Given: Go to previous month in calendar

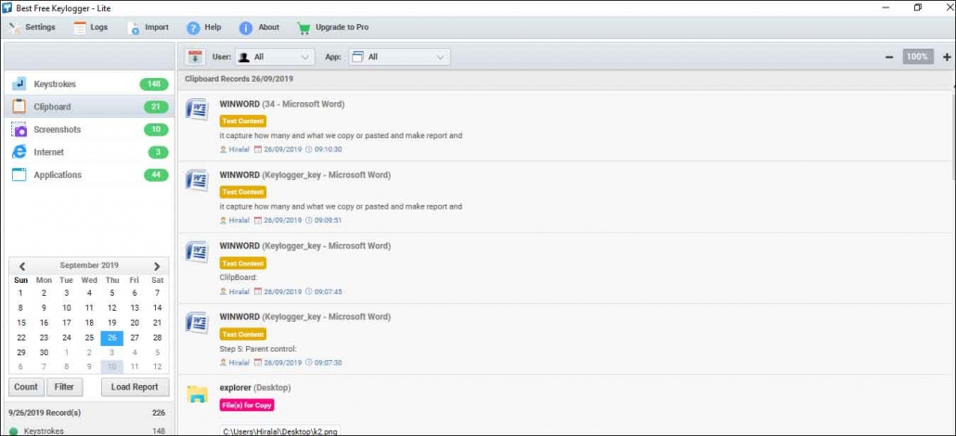Looking at the screenshot, I should (22, 266).
